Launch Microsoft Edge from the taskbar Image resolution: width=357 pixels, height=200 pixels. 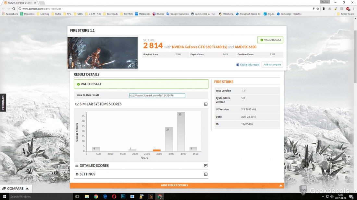(105, 196)
